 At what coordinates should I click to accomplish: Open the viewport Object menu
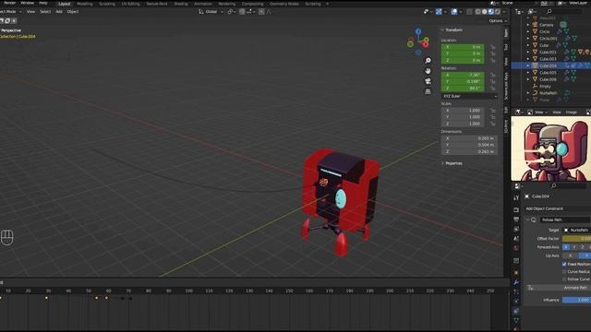(73, 12)
